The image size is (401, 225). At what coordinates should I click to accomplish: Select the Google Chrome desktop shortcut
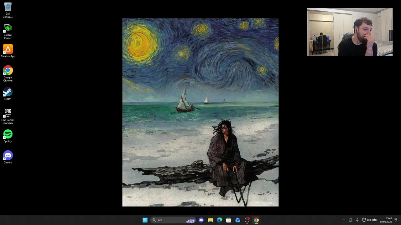point(8,74)
